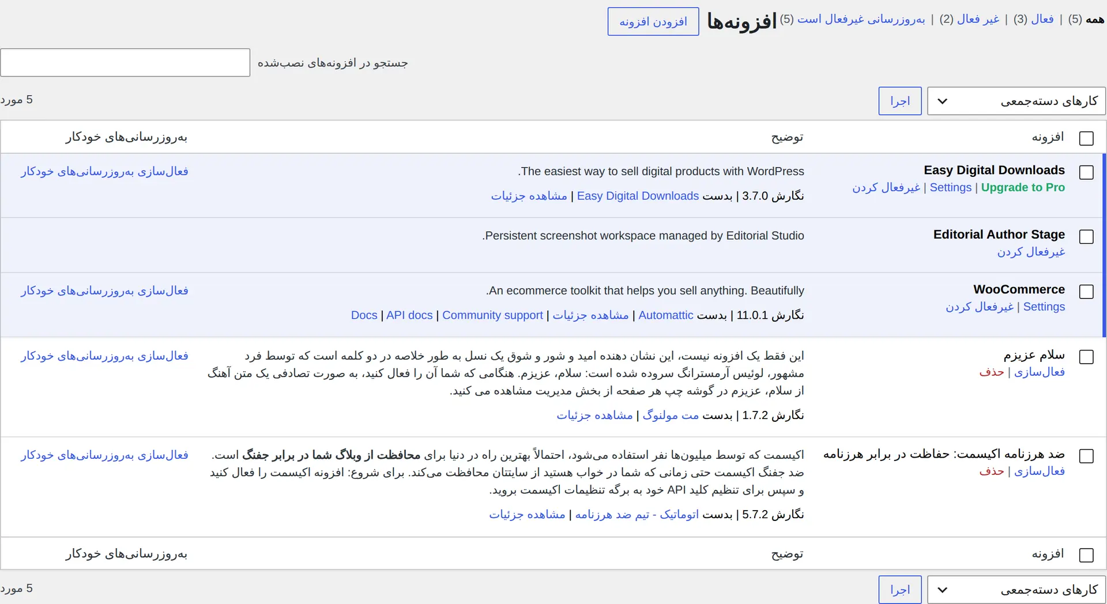This screenshot has width=1107, height=604.
Task: Open اتوماتیک - تیم ضد هرزنامه author link
Action: pos(637,515)
